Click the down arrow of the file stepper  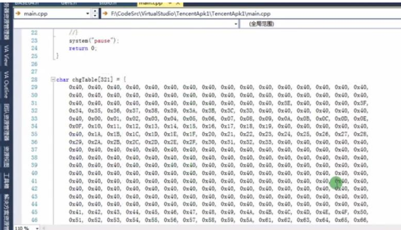pos(95,16)
